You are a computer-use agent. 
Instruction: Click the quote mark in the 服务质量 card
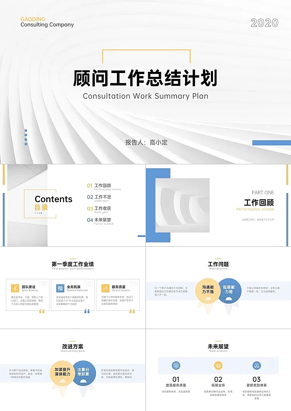(x=132, y=311)
